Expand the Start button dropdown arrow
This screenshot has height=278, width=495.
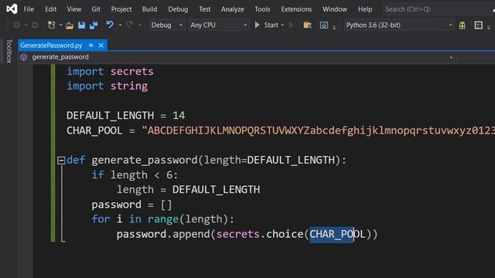pyautogui.click(x=282, y=25)
